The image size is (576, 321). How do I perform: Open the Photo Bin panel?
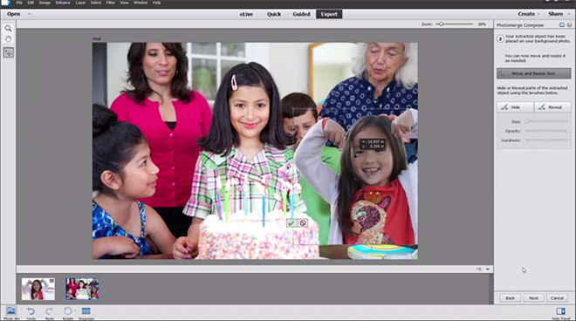11,313
